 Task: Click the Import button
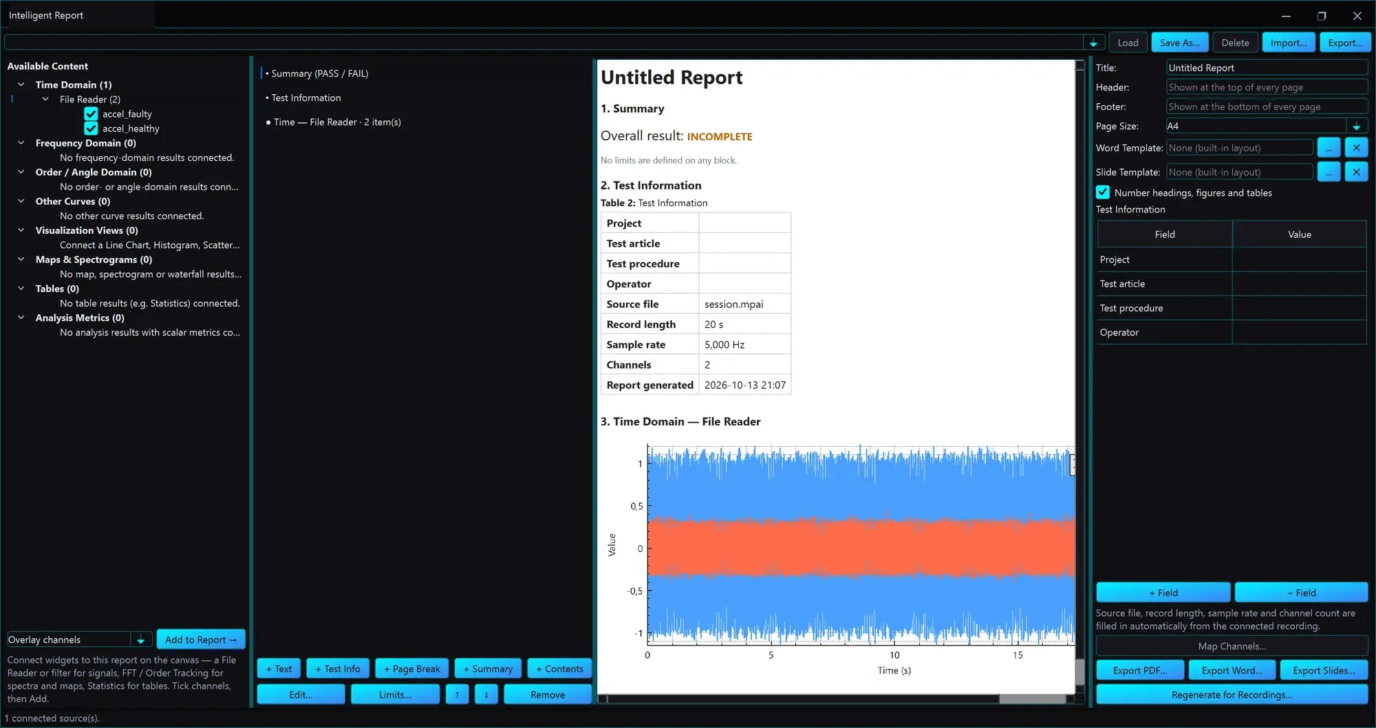tap(1288, 43)
